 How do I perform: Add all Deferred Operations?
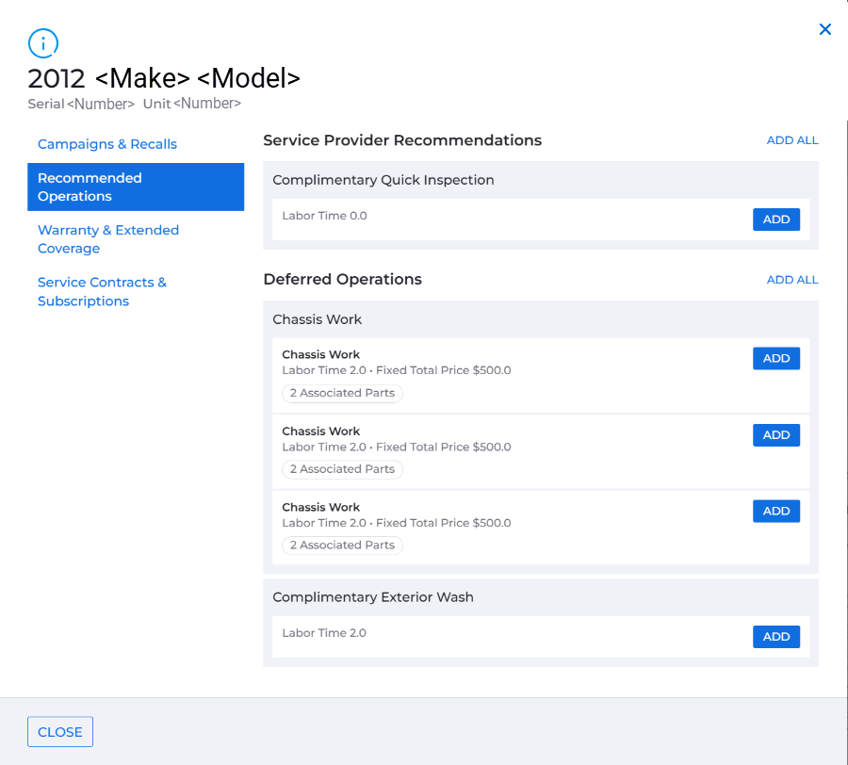792,280
